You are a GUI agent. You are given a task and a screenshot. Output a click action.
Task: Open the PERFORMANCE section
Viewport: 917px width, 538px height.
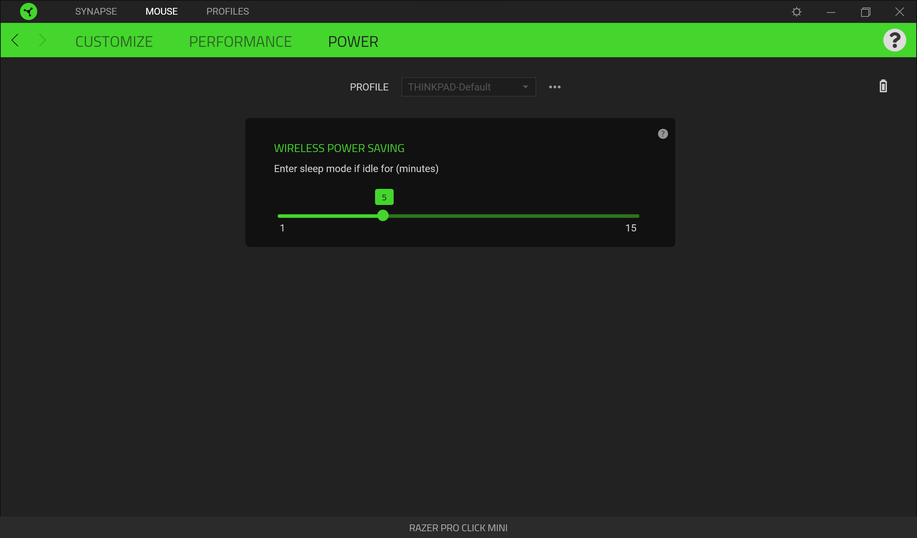[240, 41]
